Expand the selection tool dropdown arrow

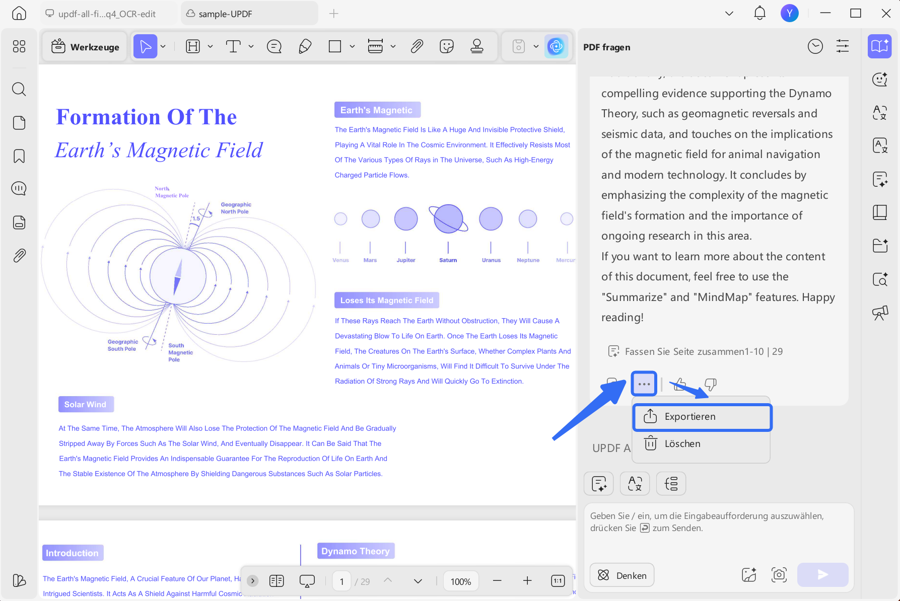pos(163,47)
